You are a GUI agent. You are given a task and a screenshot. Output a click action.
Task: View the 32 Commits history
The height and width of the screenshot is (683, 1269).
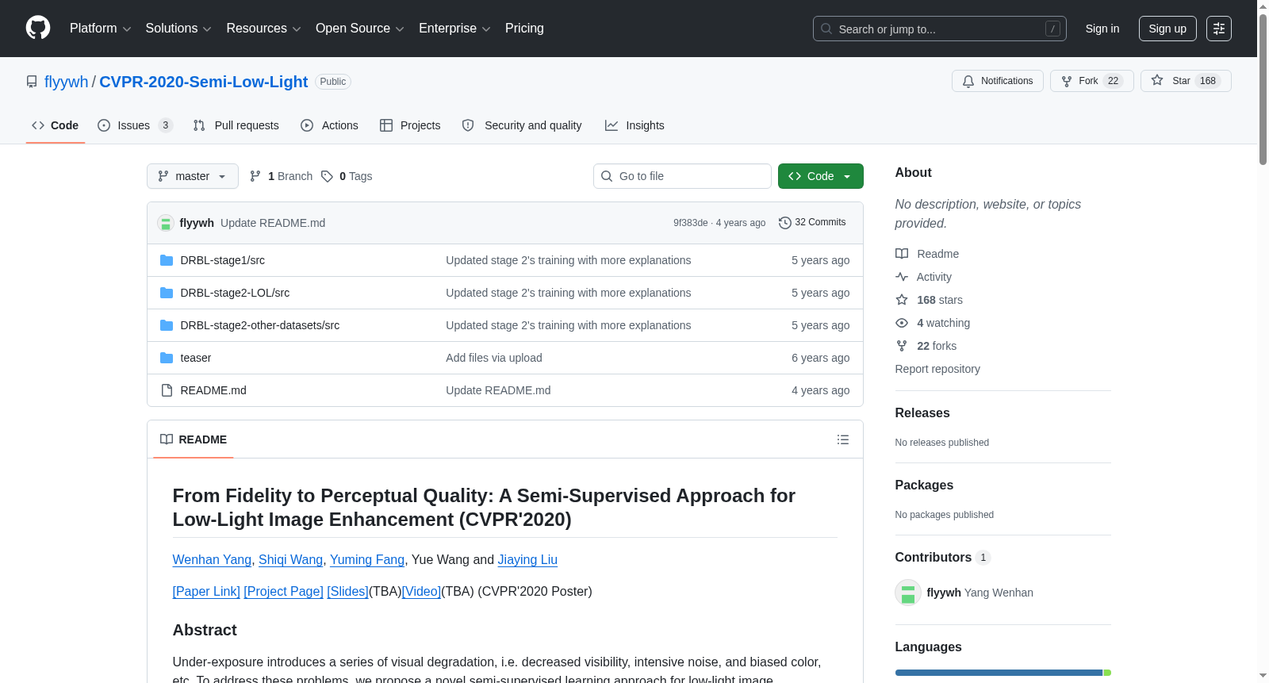click(812, 223)
